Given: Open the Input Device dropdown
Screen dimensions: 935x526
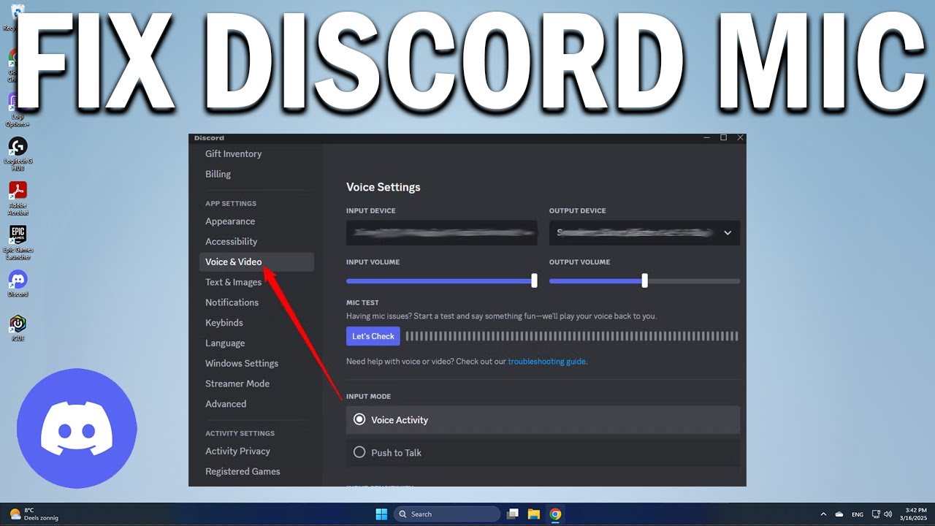Looking at the screenshot, I should 443,233.
